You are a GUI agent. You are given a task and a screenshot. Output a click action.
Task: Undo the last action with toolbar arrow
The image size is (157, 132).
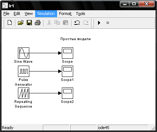coord(77,23)
